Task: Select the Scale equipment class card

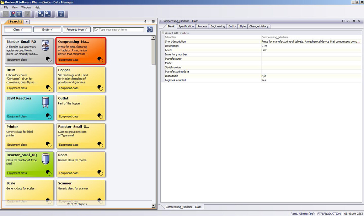Action: (29, 193)
